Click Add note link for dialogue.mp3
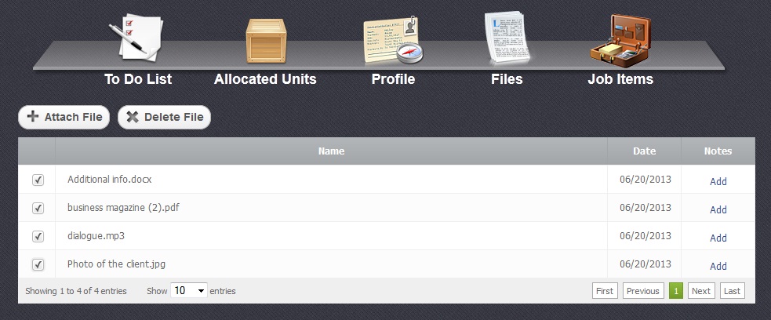The image size is (771, 320). [718, 238]
